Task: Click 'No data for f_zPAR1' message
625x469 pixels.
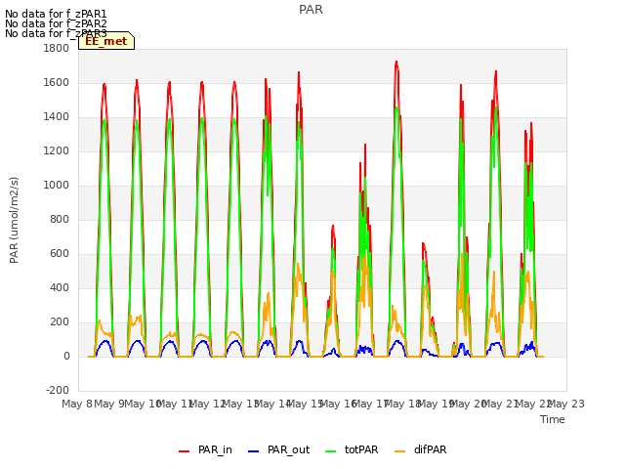Action: 56,15
